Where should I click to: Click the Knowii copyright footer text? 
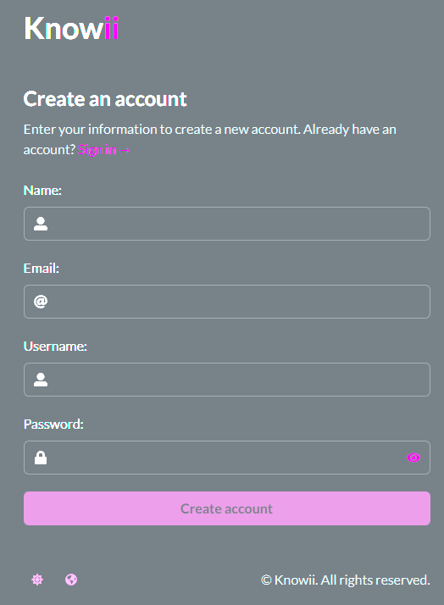345,580
